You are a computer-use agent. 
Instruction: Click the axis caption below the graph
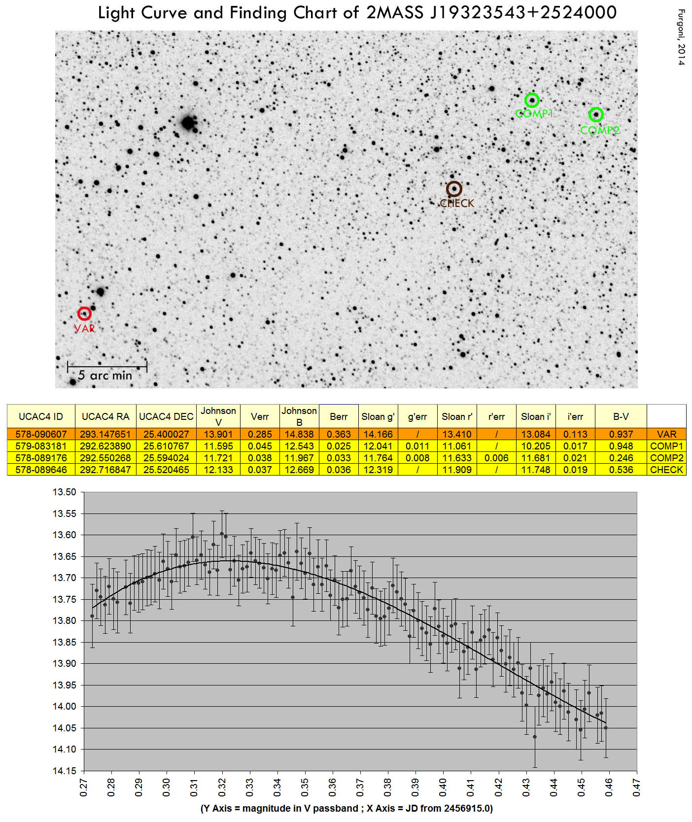(x=346, y=808)
